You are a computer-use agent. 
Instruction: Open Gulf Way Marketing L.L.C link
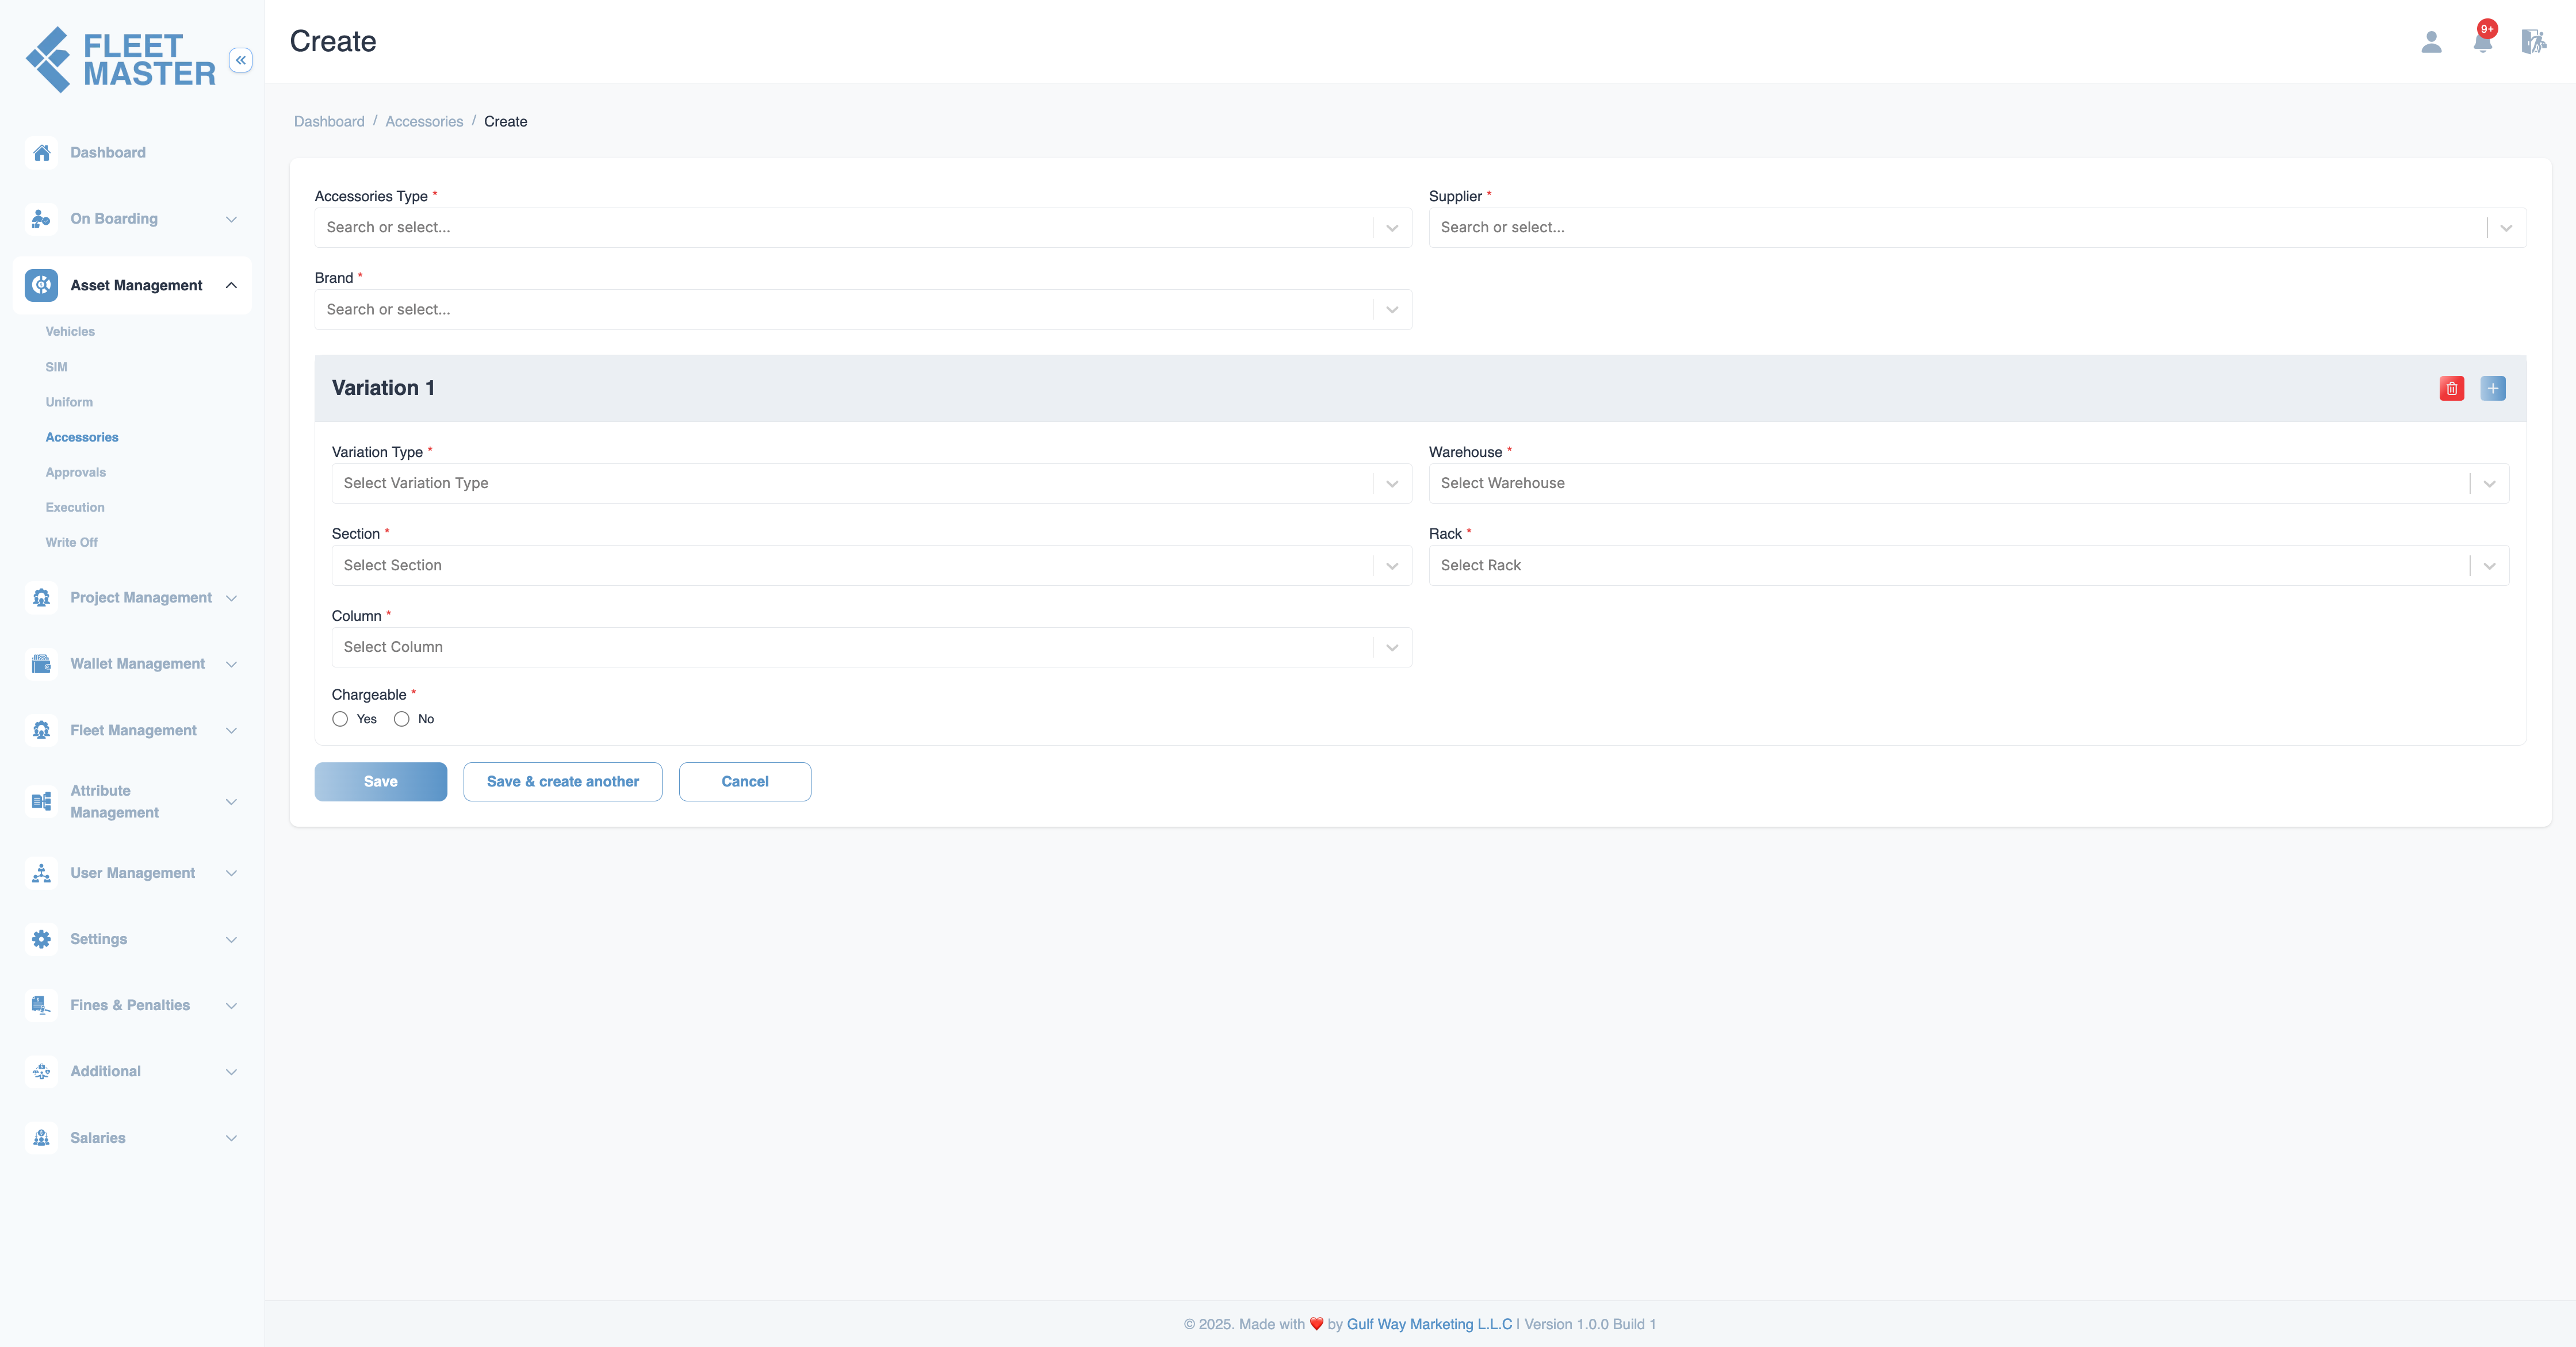point(1429,1325)
